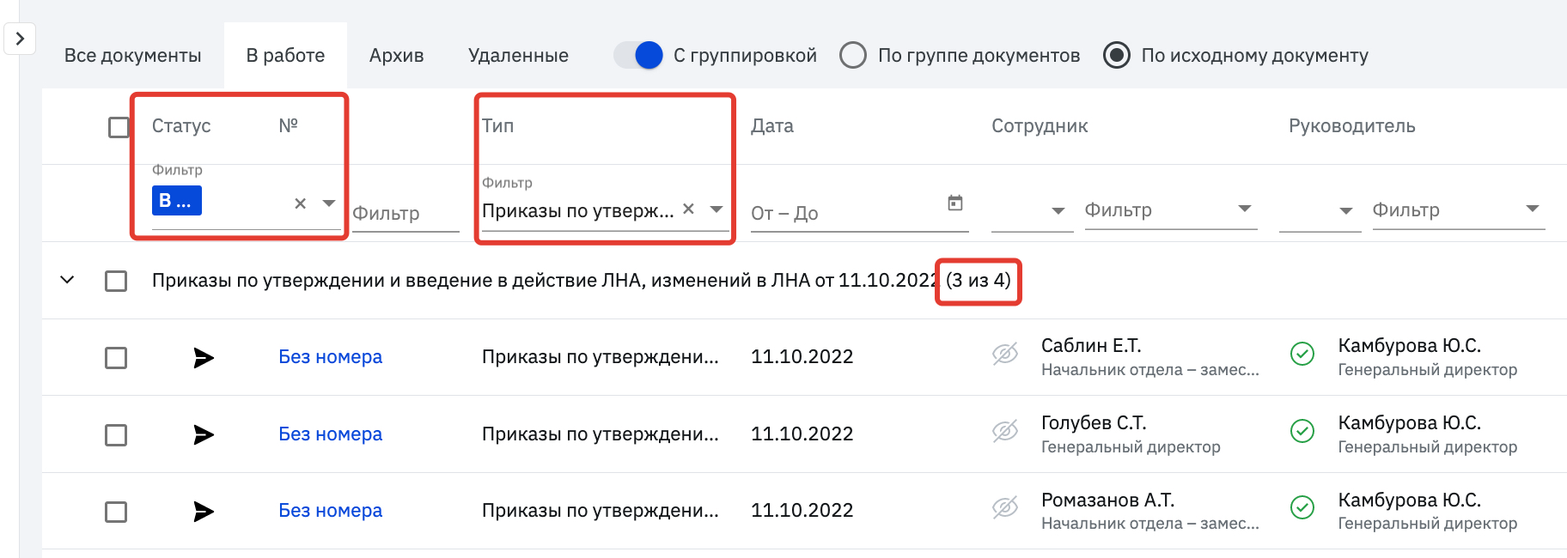Clear the Тип filter with its X icon
1567x558 pixels.
tap(688, 209)
